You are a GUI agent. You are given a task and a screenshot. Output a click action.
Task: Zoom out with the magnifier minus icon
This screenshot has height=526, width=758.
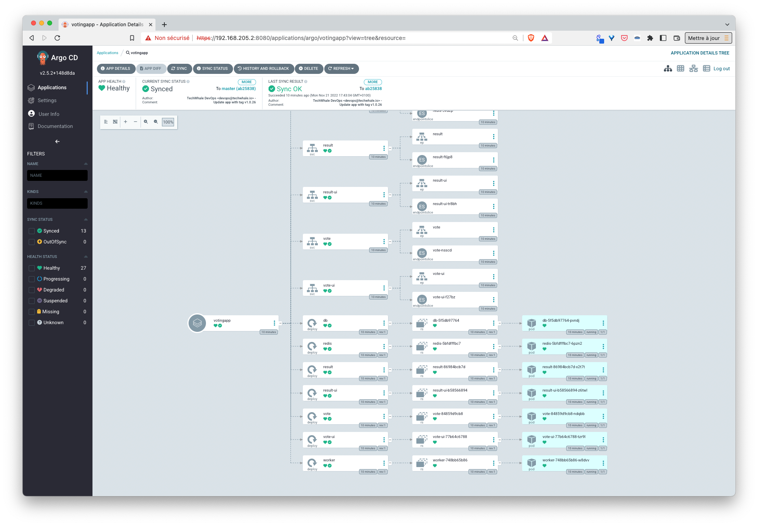[x=156, y=122]
